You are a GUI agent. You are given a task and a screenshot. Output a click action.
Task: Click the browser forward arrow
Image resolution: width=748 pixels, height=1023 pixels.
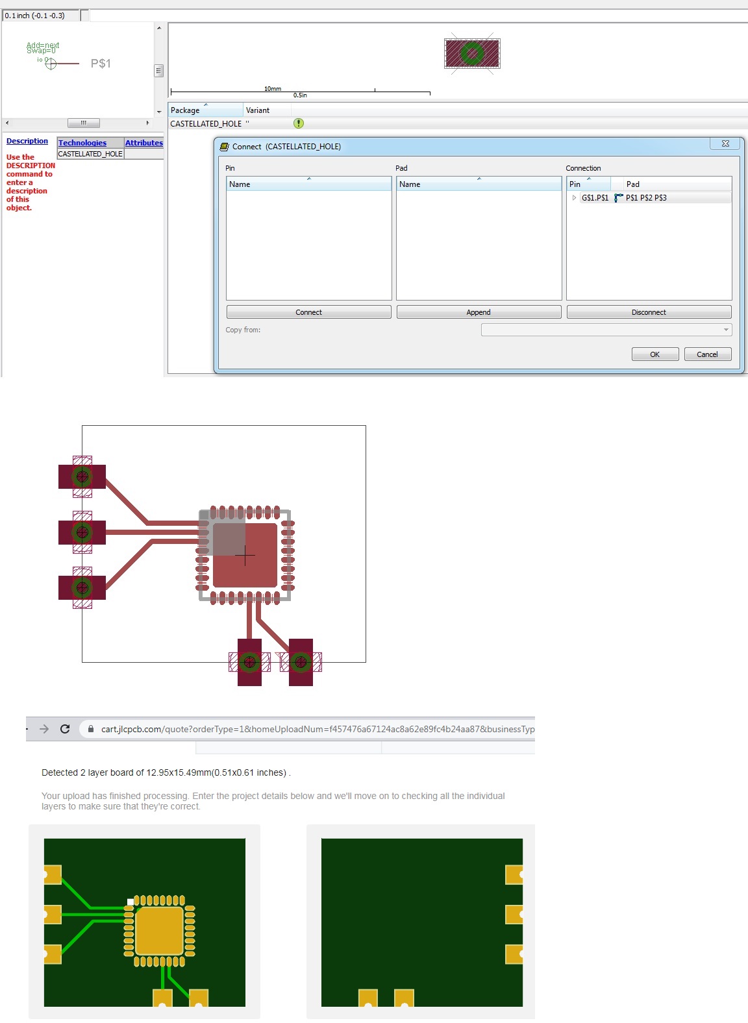coord(44,729)
